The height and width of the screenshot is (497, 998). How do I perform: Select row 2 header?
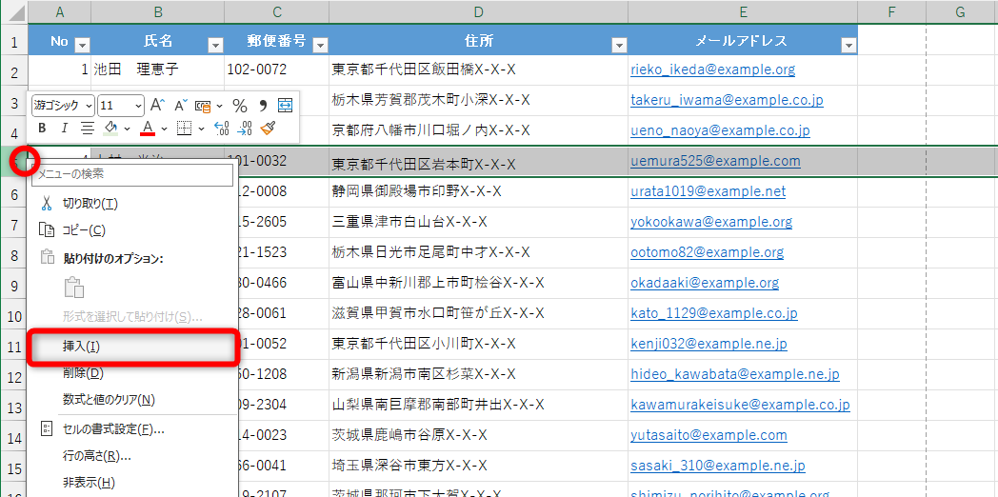point(14,70)
